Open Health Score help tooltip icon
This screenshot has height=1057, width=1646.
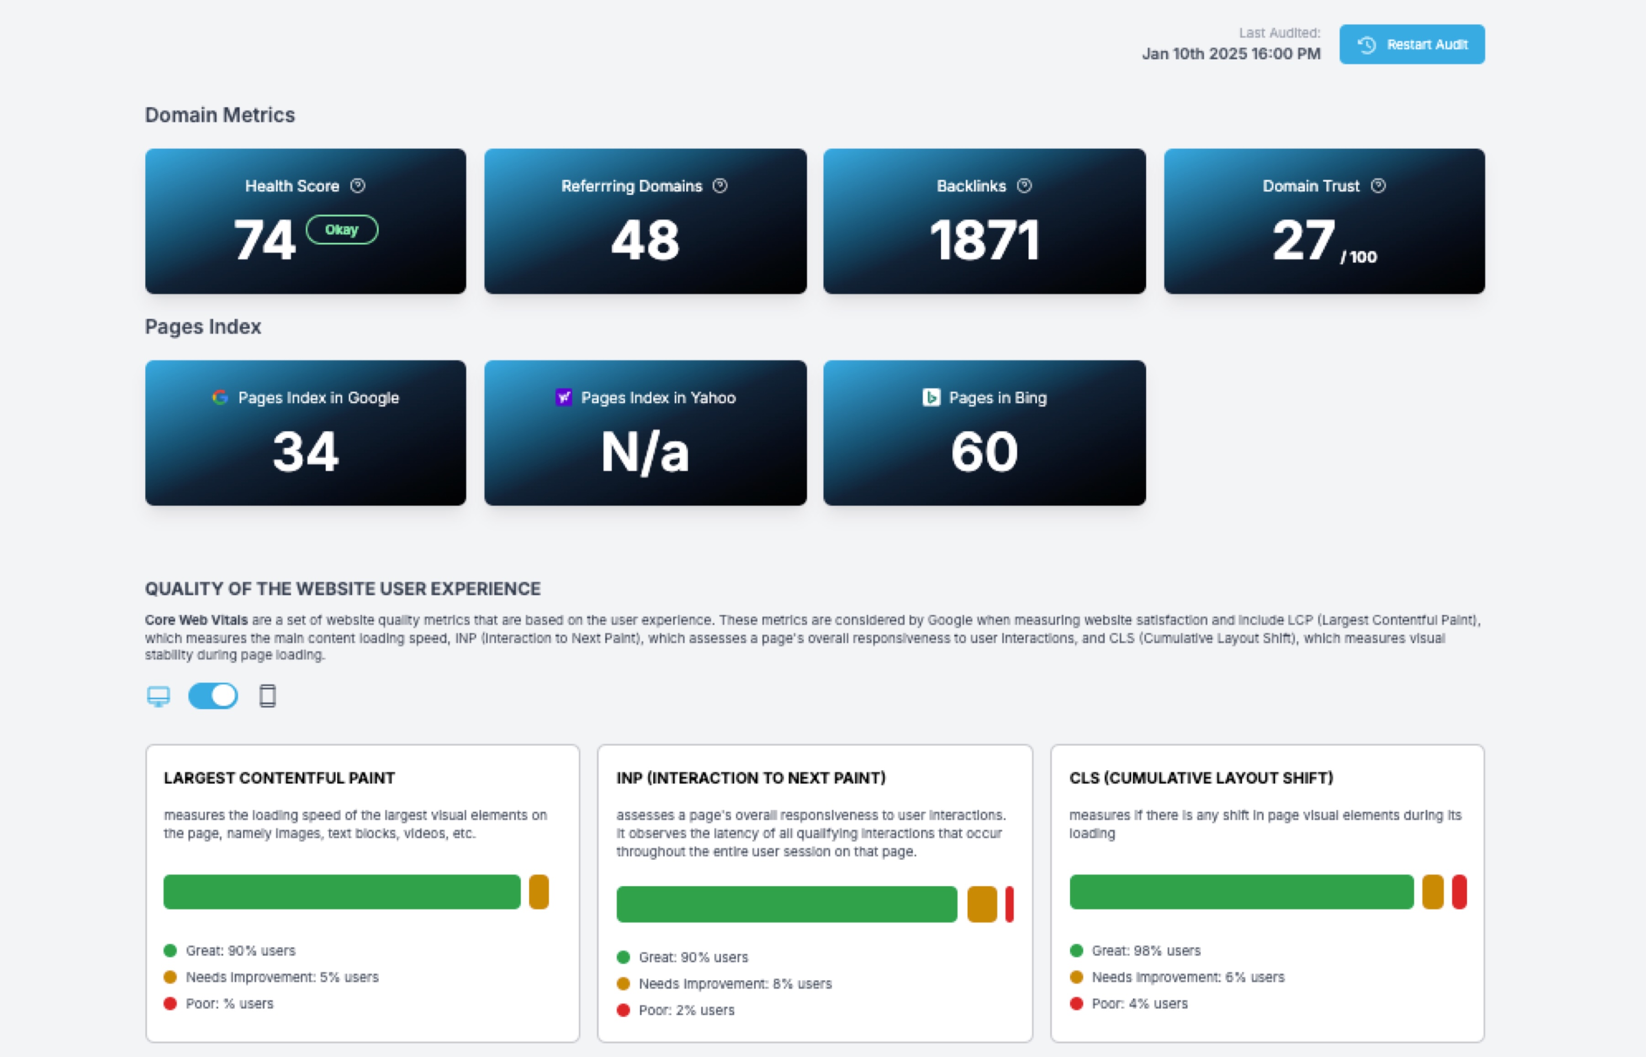(358, 186)
